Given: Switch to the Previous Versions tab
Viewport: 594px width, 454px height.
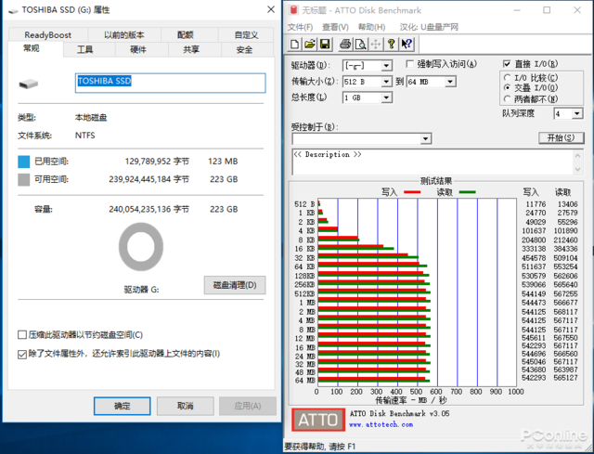Looking at the screenshot, I should pos(124,35).
